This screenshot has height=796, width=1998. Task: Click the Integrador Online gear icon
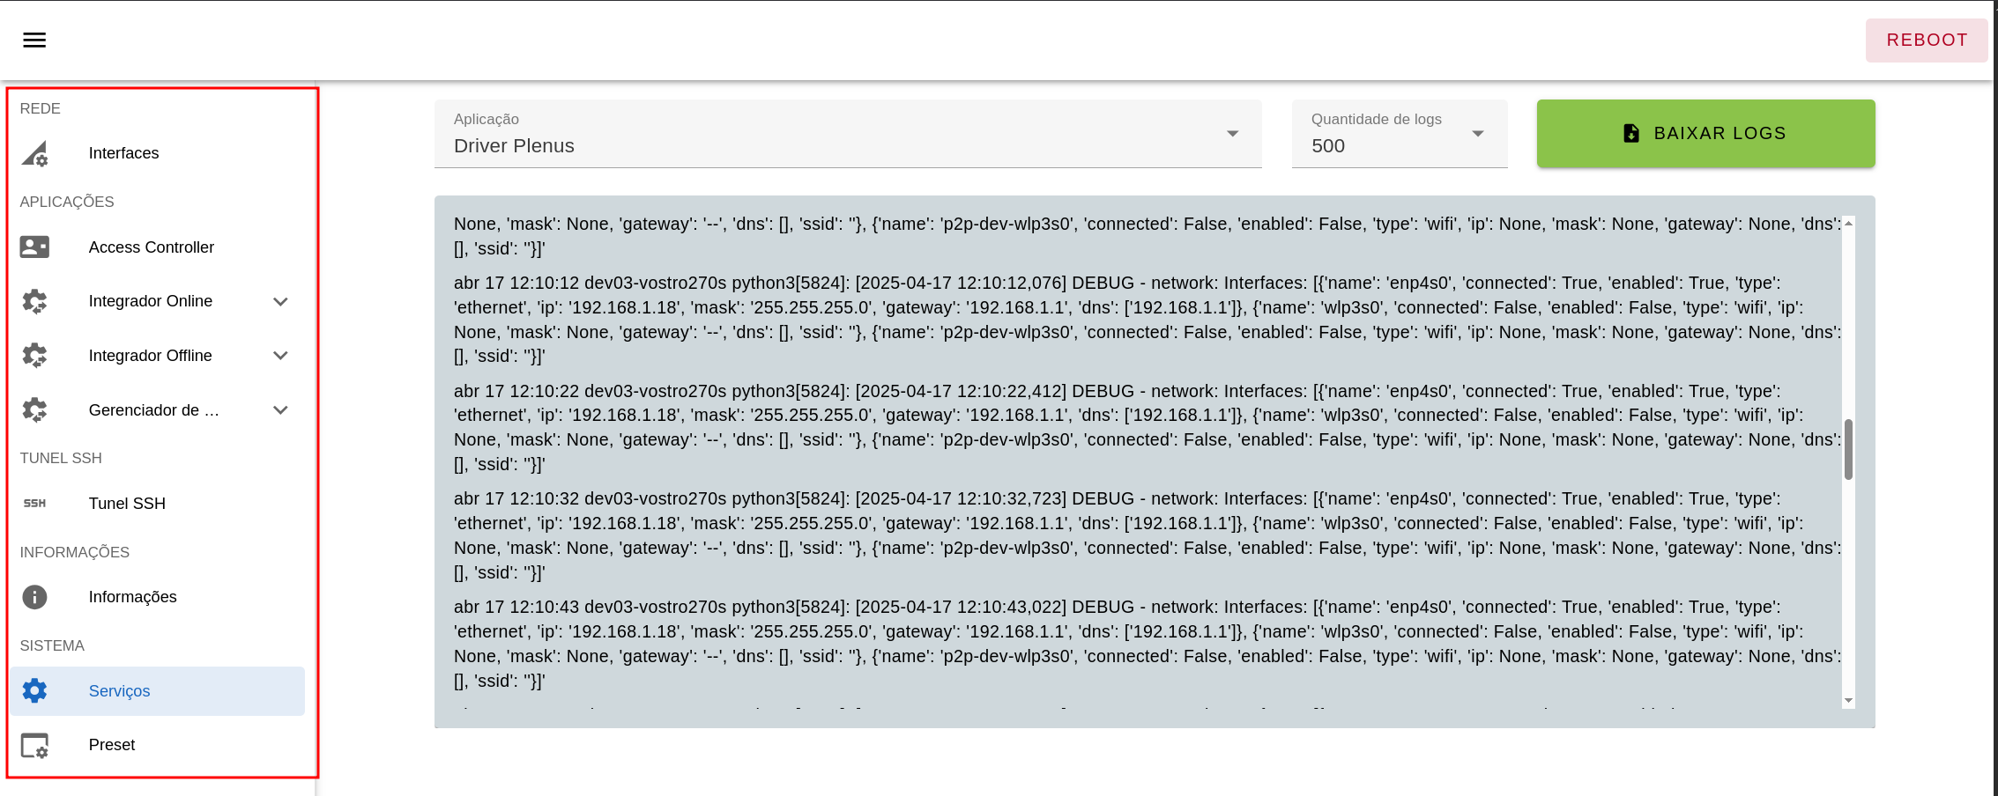coord(34,302)
